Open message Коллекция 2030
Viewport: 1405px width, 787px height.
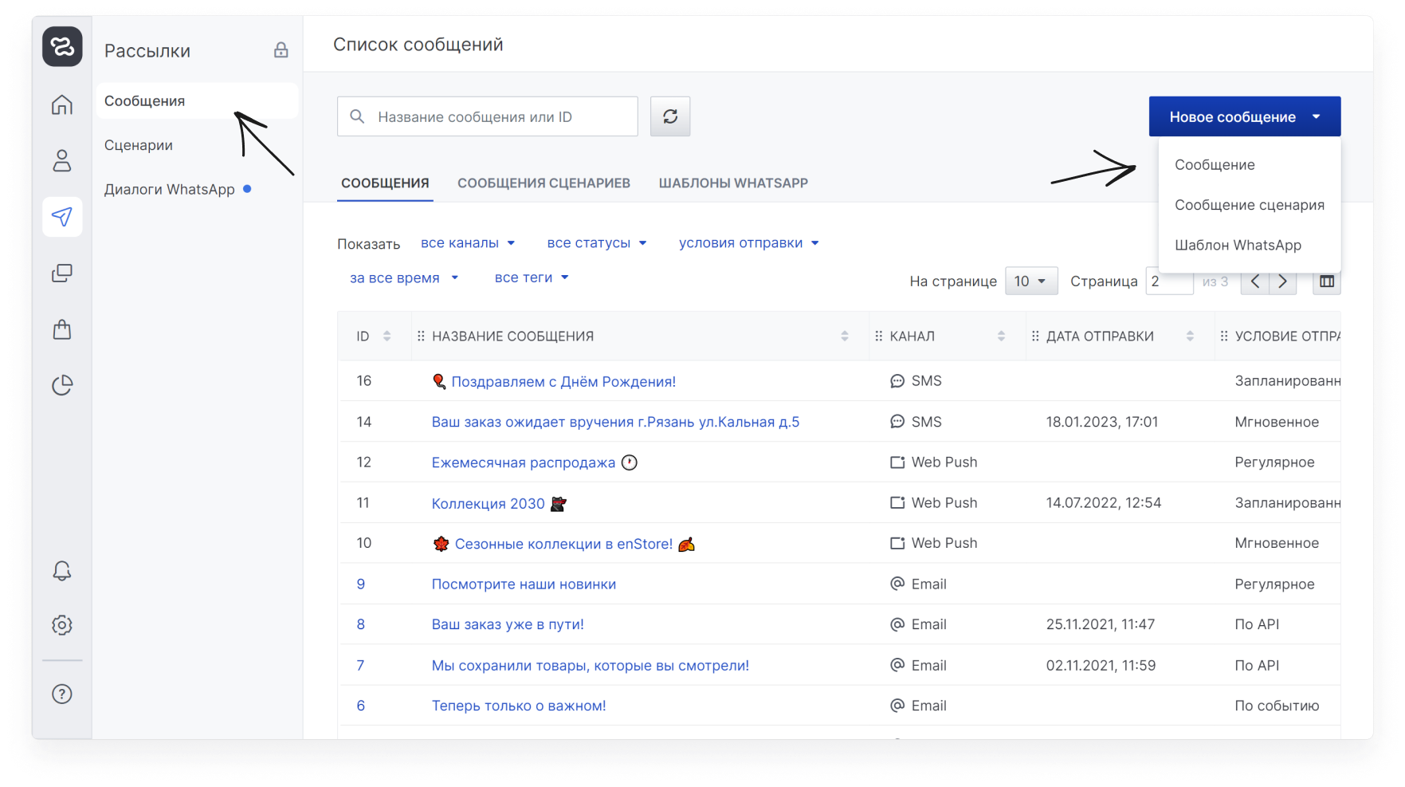(489, 504)
